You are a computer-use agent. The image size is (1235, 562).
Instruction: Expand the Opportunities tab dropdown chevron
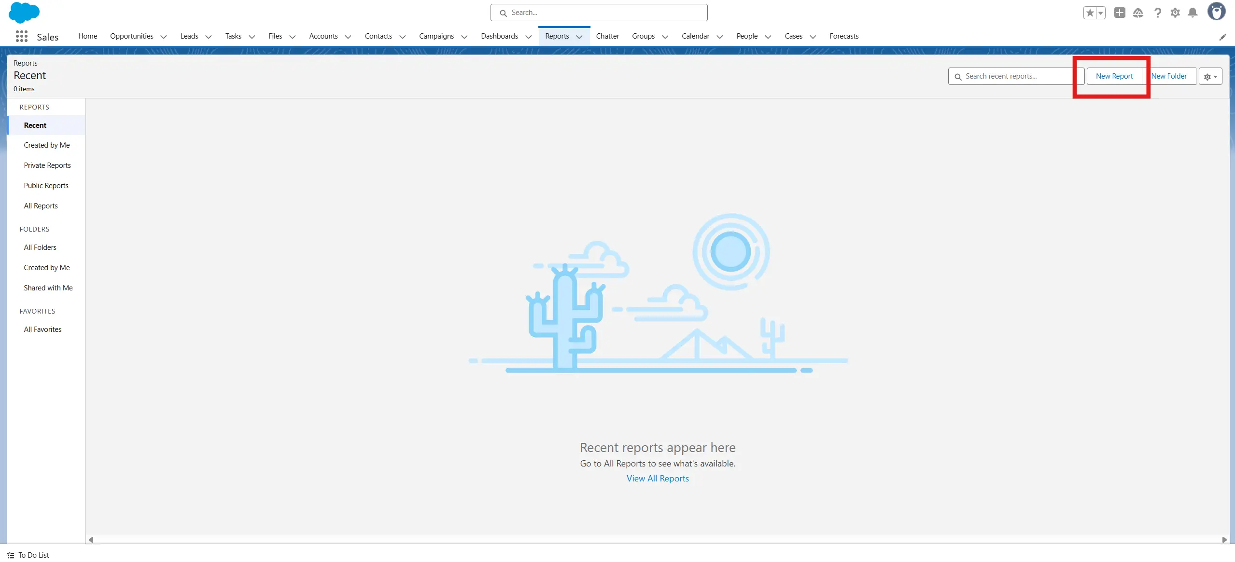point(164,37)
